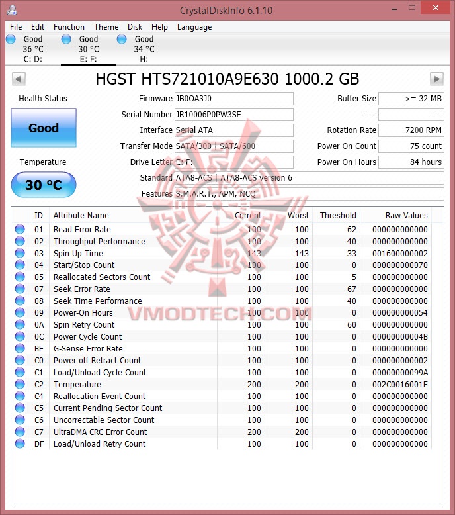The image size is (455, 515).
Task: Go to previous disk with left arrow
Action: pyautogui.click(x=19, y=79)
